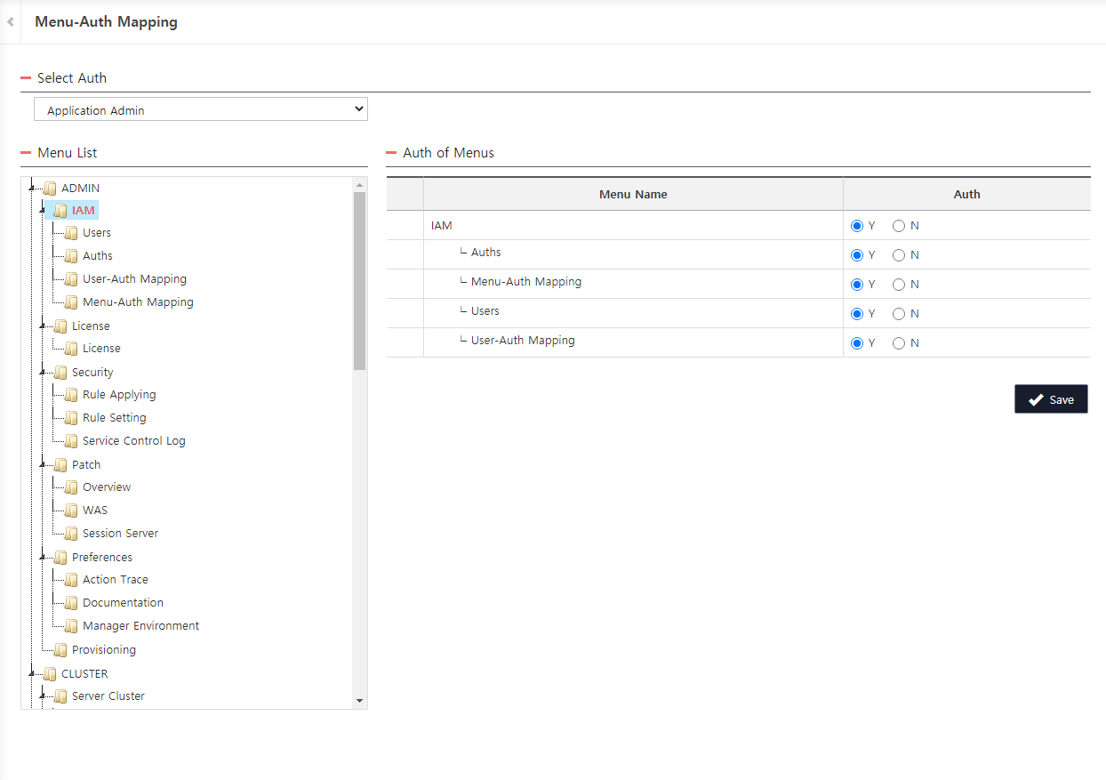Click the Menu Name column header

click(632, 194)
